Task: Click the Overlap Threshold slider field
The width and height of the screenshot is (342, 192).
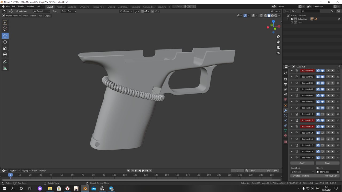Action: (x=315, y=176)
